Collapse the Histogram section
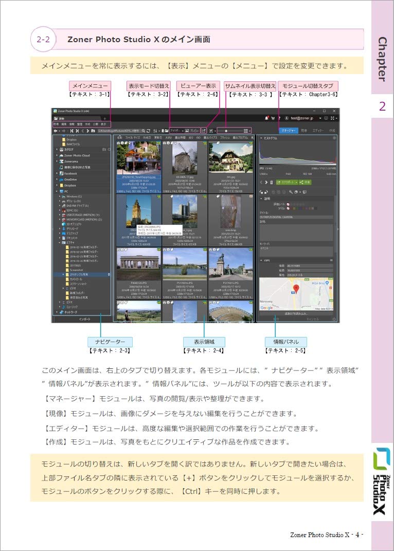This screenshot has height=551, width=394. click(261, 138)
